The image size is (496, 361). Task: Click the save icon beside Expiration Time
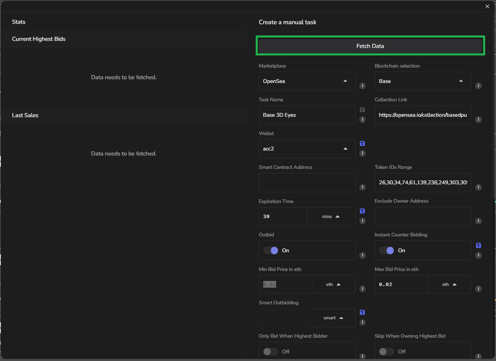pos(362,211)
